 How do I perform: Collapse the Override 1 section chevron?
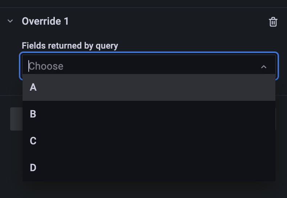point(10,21)
